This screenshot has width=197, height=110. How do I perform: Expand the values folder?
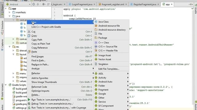click(13, 81)
